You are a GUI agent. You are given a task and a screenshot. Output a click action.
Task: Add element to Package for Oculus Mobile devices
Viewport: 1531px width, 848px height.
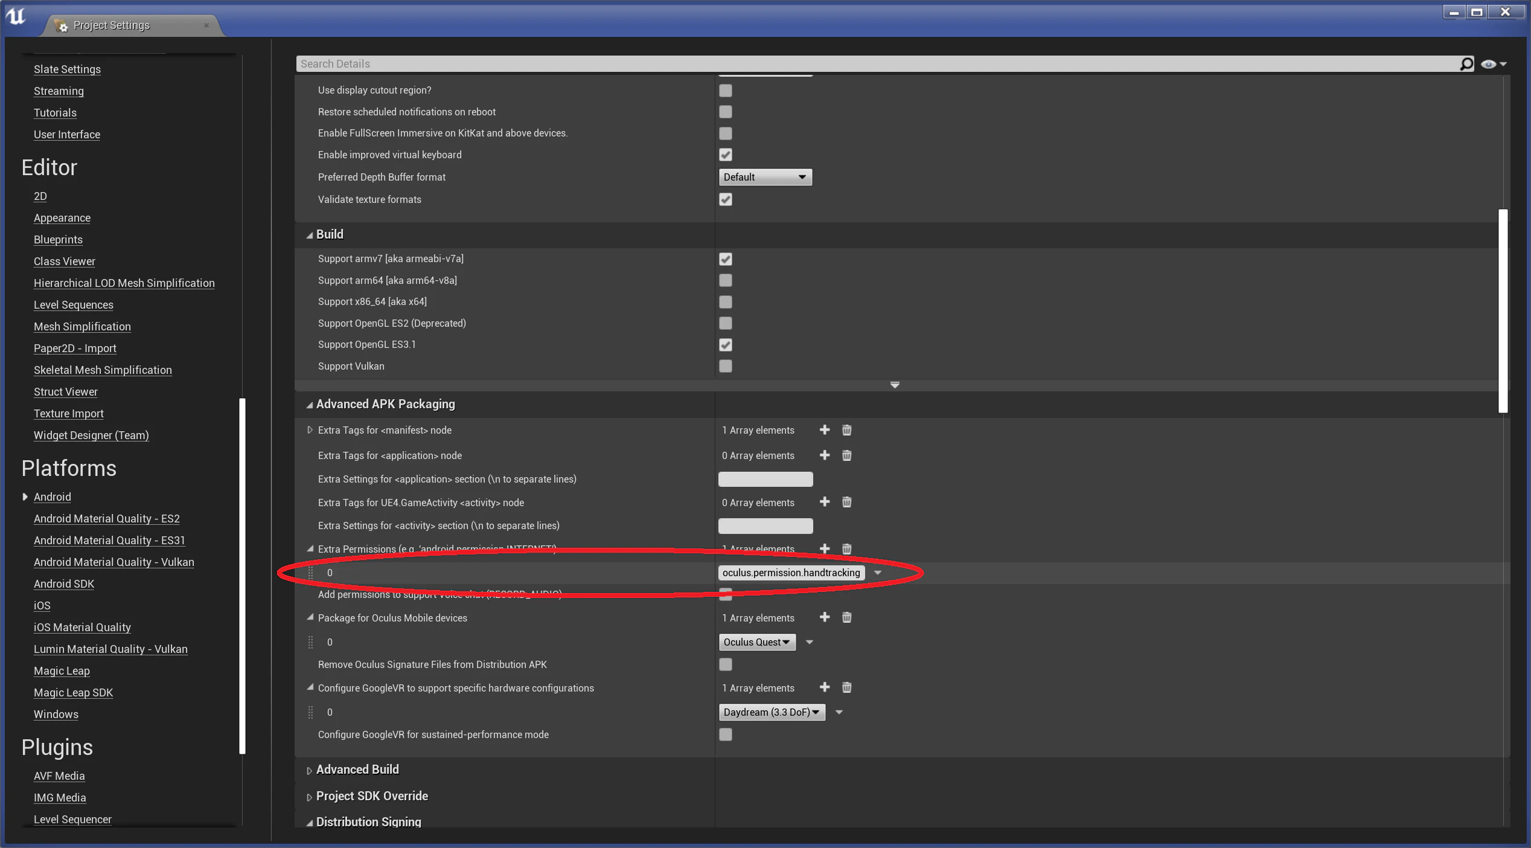(x=825, y=617)
